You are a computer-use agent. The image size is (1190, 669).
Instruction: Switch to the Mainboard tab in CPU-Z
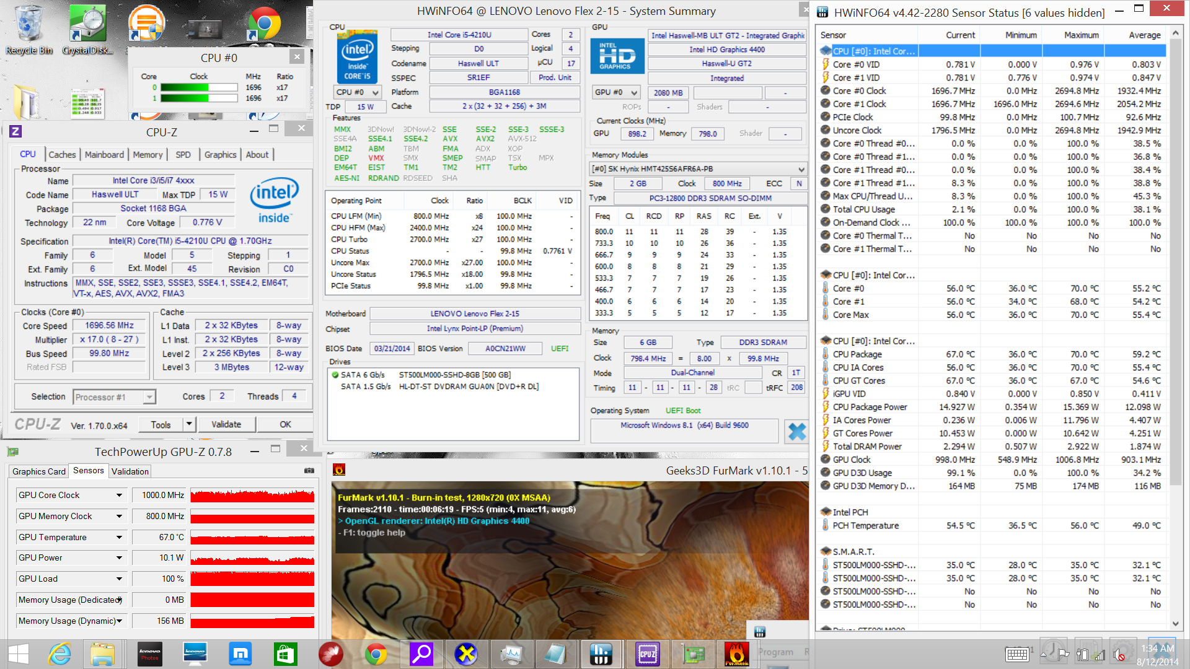[x=104, y=155]
